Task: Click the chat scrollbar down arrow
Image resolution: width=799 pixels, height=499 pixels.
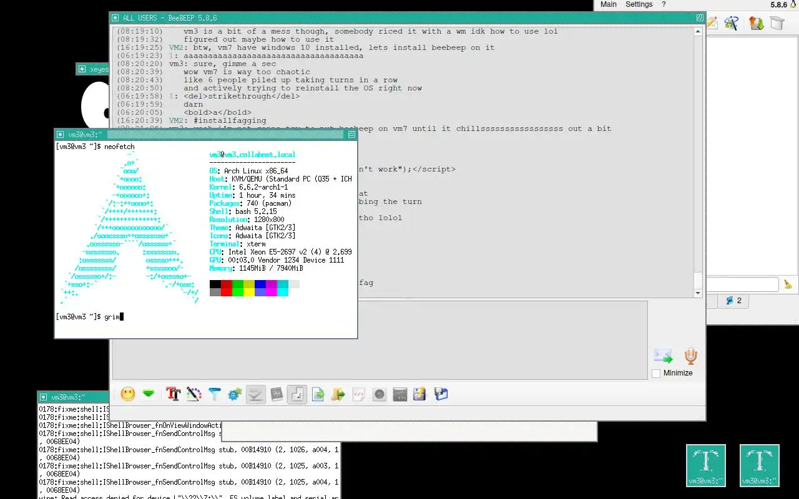Action: [699, 293]
